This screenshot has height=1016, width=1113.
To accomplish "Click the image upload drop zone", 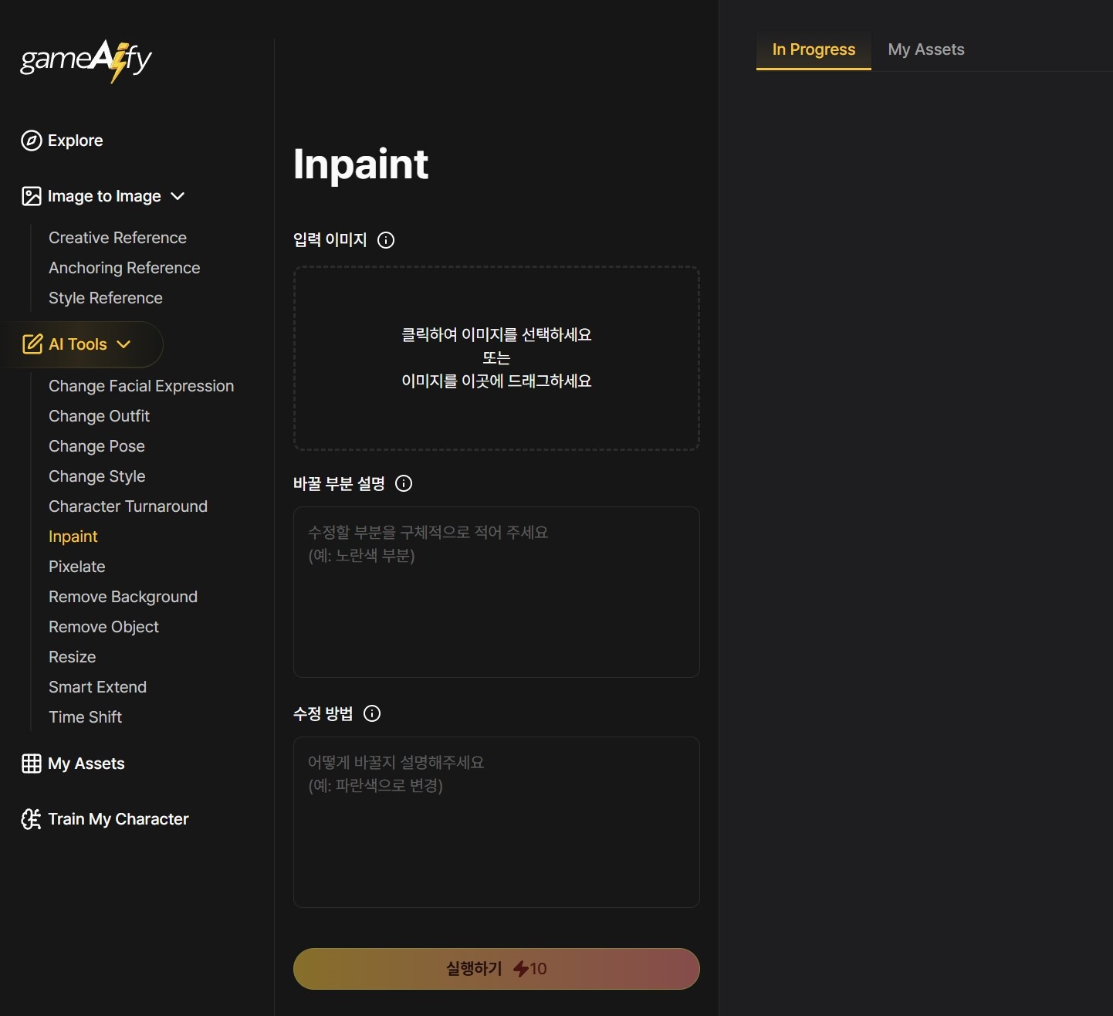I will [x=496, y=358].
